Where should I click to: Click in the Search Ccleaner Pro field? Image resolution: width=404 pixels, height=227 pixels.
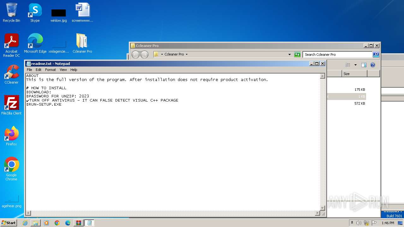(x=337, y=55)
